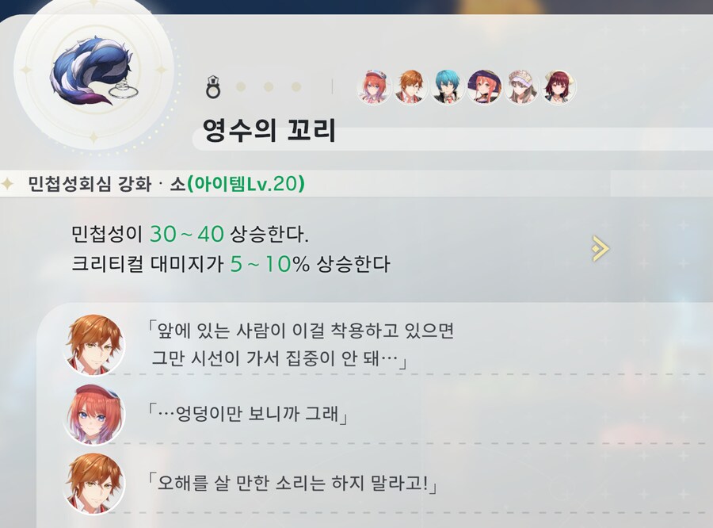713x528 pixels.
Task: Select the red-haired girl with white cap avatar
Action: tap(374, 86)
